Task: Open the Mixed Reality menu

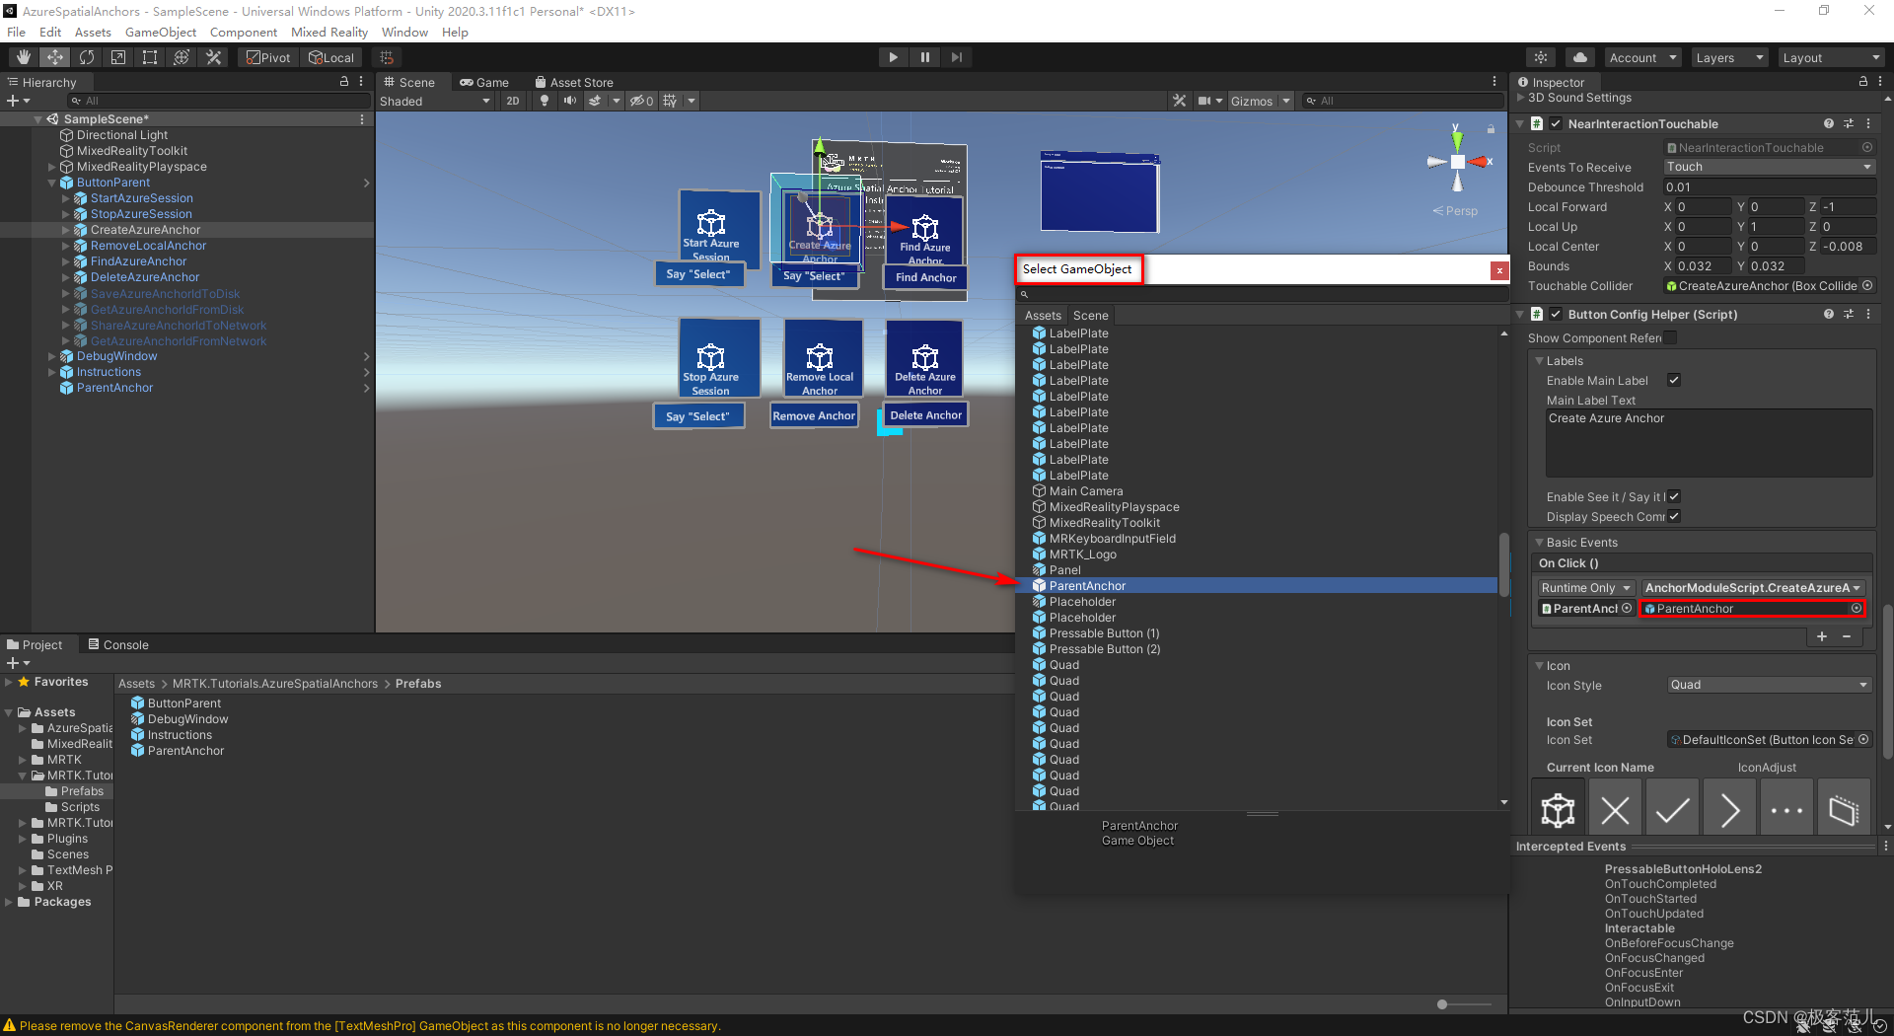Action: coord(329,32)
